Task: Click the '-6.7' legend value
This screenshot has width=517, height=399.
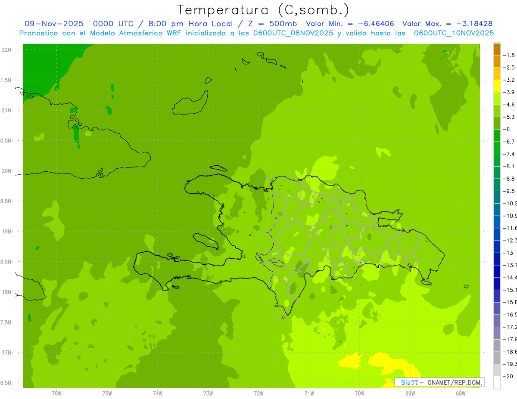Action: click(x=510, y=142)
